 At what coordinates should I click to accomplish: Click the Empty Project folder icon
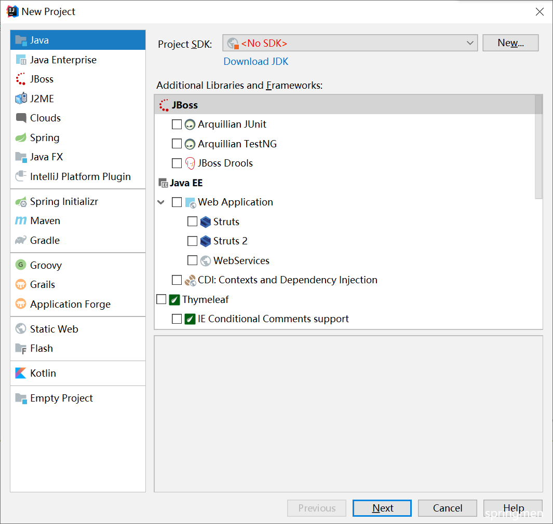coord(21,398)
